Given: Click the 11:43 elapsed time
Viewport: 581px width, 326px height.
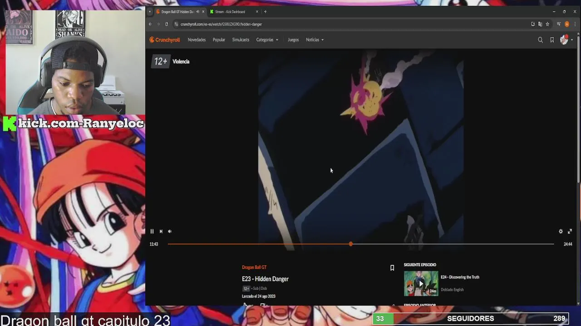Looking at the screenshot, I should tap(154, 244).
